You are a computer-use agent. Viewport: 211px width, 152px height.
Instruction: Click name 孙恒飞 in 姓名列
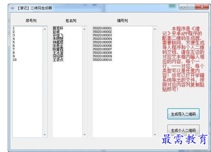click(58, 35)
